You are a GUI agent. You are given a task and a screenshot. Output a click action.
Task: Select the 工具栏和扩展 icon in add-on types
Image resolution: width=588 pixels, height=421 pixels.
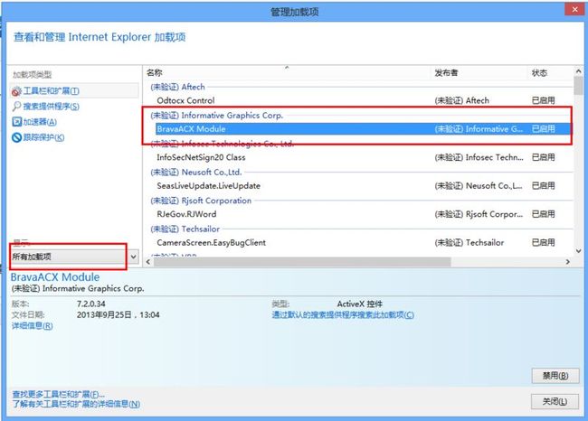(16, 91)
